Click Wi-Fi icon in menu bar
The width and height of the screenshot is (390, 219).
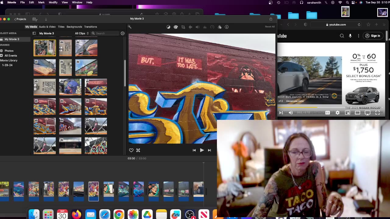pyautogui.click(x=340, y=2)
